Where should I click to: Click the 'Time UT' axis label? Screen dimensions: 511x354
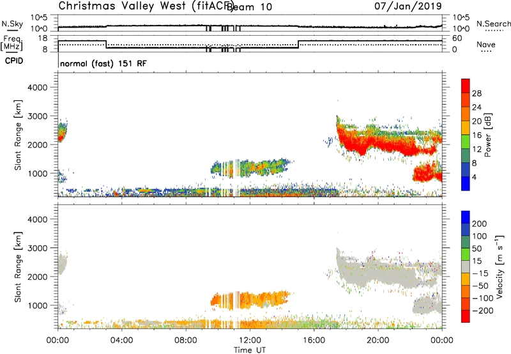pyautogui.click(x=250, y=350)
